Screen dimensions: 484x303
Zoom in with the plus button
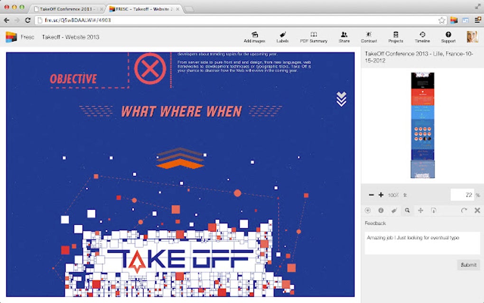click(381, 195)
